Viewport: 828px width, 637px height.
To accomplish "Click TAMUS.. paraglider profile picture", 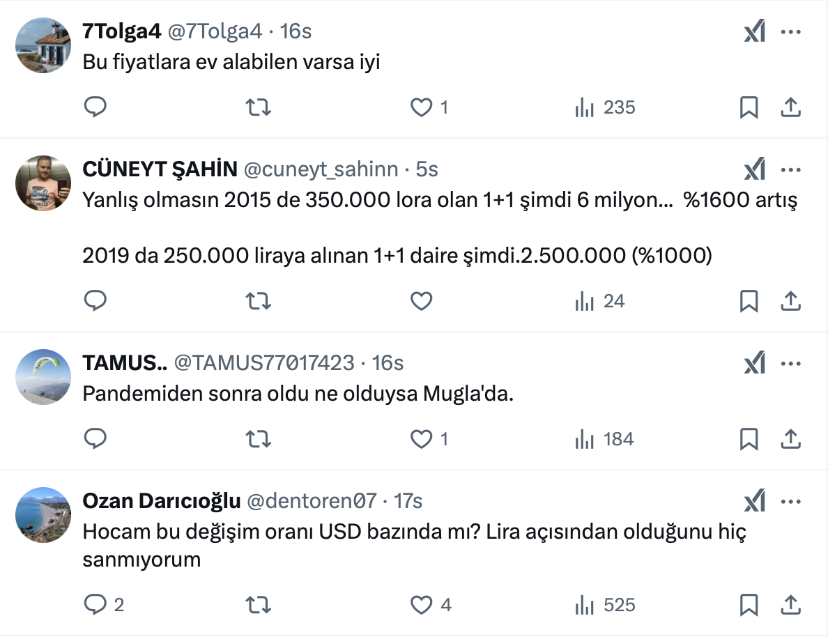I will (x=43, y=377).
